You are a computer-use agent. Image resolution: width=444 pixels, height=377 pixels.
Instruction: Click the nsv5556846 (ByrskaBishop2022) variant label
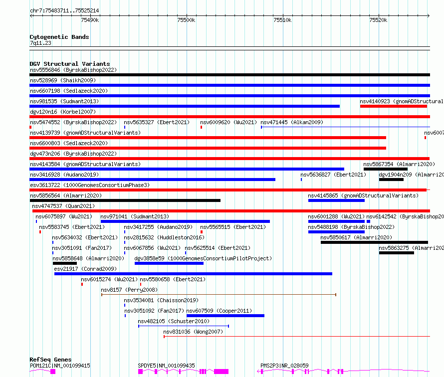[73, 70]
